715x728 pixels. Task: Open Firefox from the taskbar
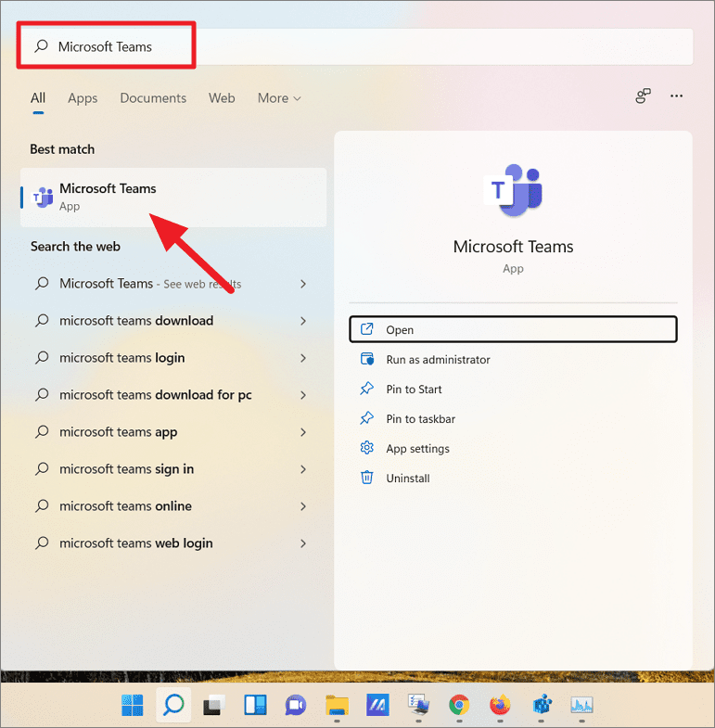[x=500, y=705]
